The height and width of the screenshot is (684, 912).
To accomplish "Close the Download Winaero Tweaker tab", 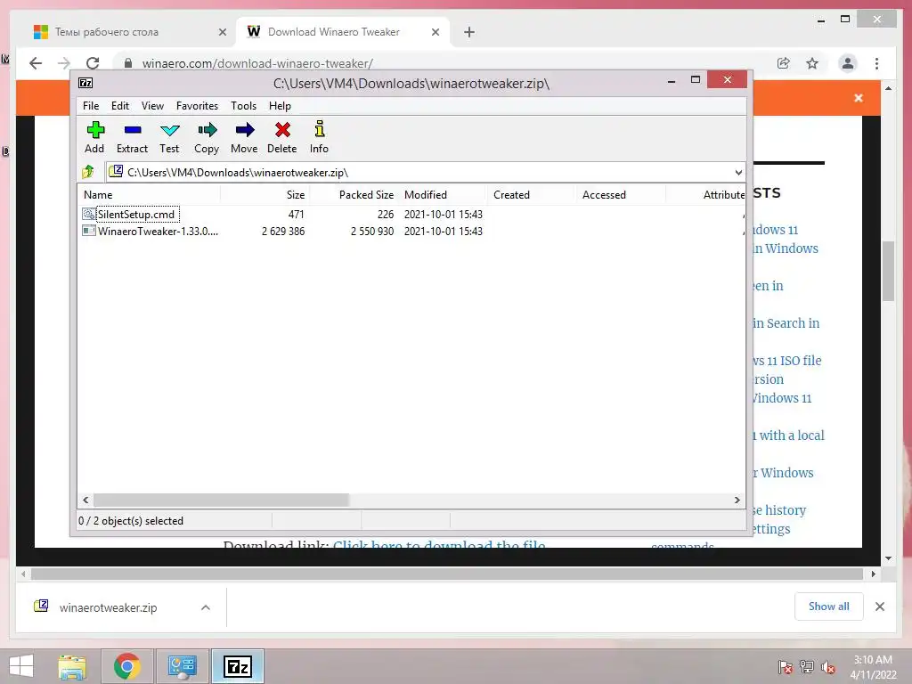I will (435, 32).
